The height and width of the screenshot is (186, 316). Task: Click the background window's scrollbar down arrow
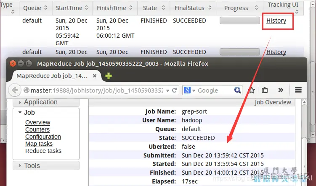pos(313,134)
